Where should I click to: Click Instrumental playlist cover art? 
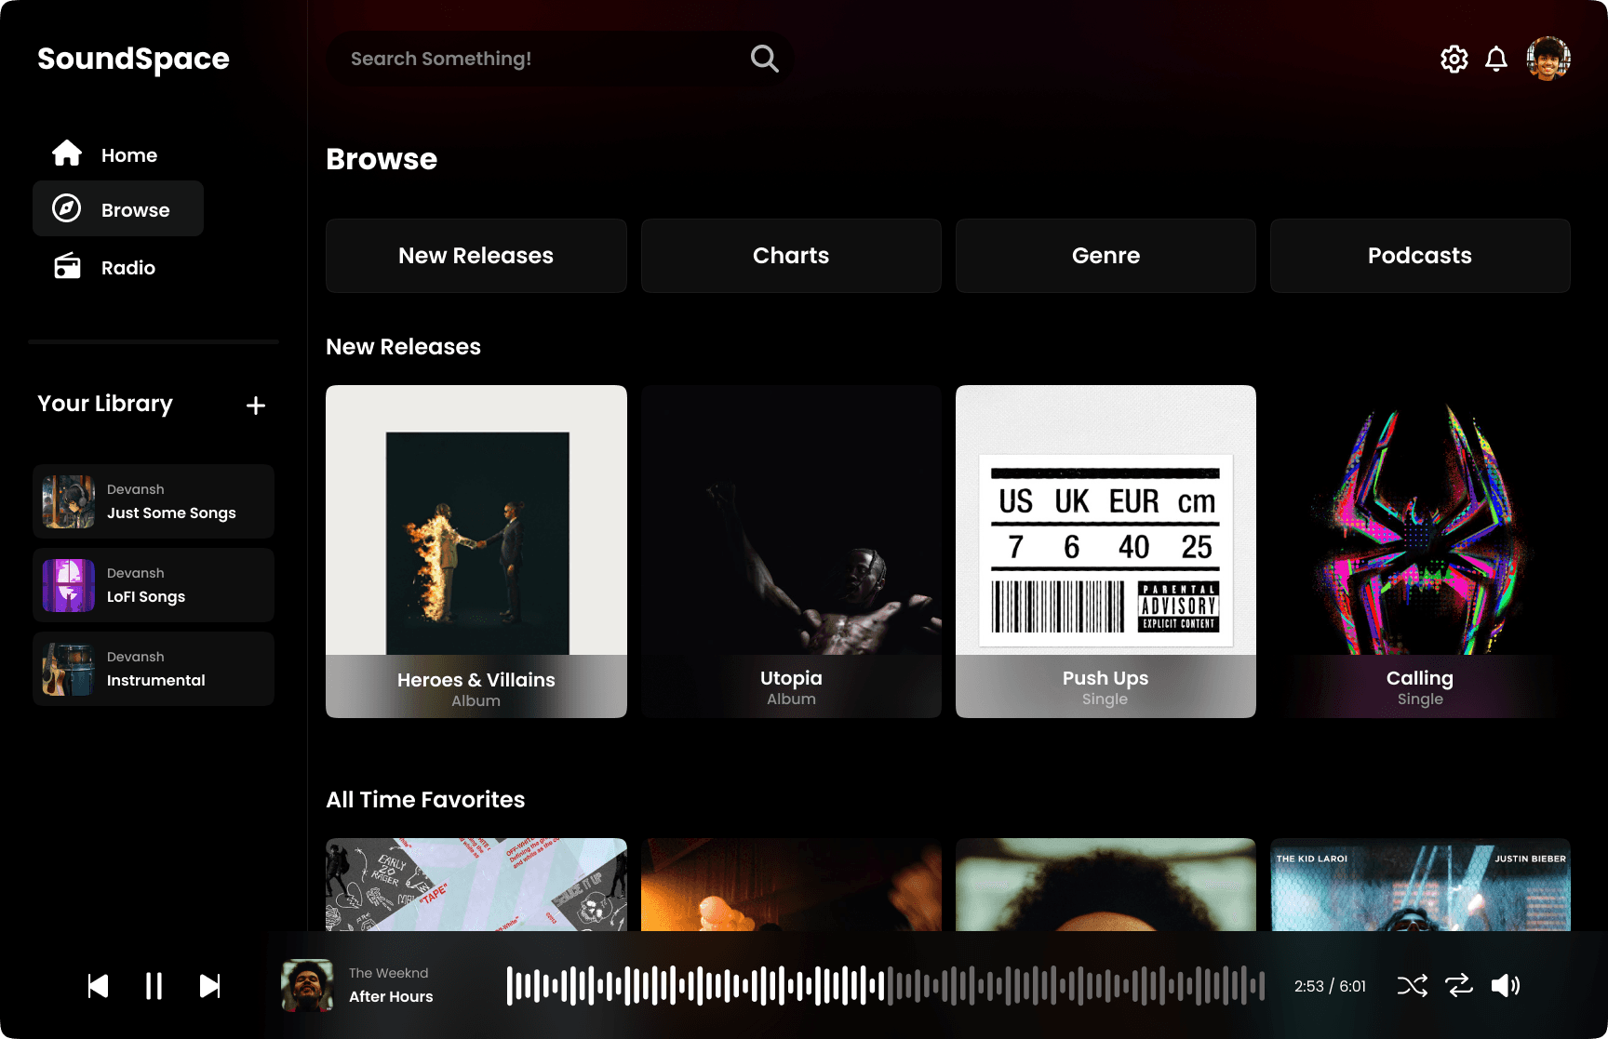(x=69, y=669)
